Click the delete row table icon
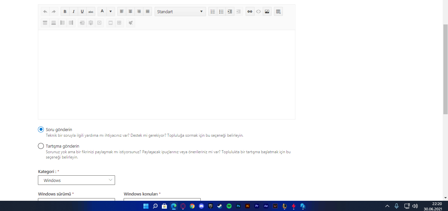 coord(82,23)
